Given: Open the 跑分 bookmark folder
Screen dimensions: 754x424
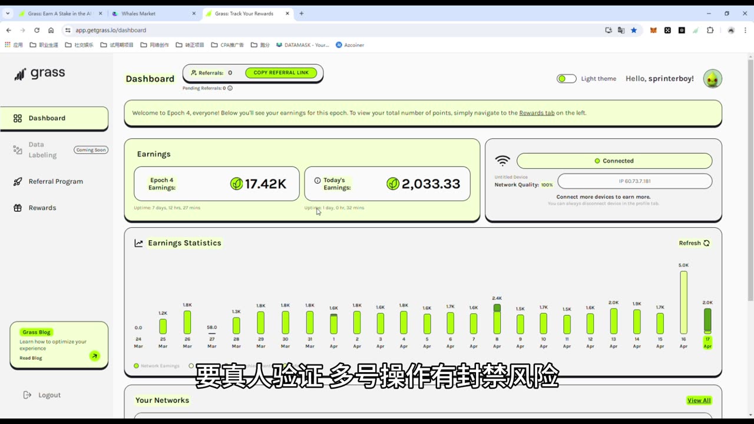Looking at the screenshot, I should tap(260, 45).
